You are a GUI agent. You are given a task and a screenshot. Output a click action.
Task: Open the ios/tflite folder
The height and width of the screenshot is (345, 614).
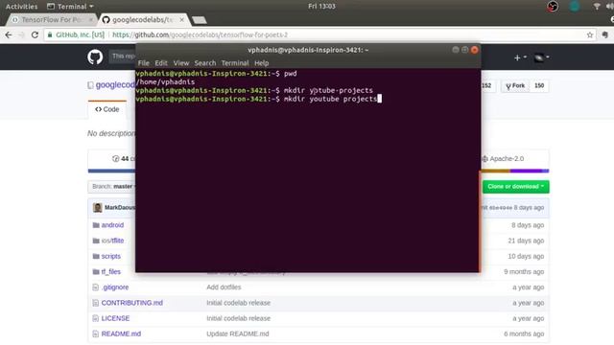pos(112,241)
